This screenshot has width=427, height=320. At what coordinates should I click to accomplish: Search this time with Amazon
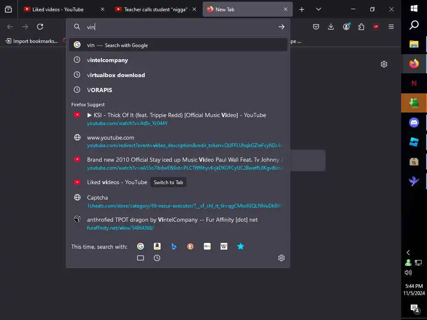click(157, 247)
